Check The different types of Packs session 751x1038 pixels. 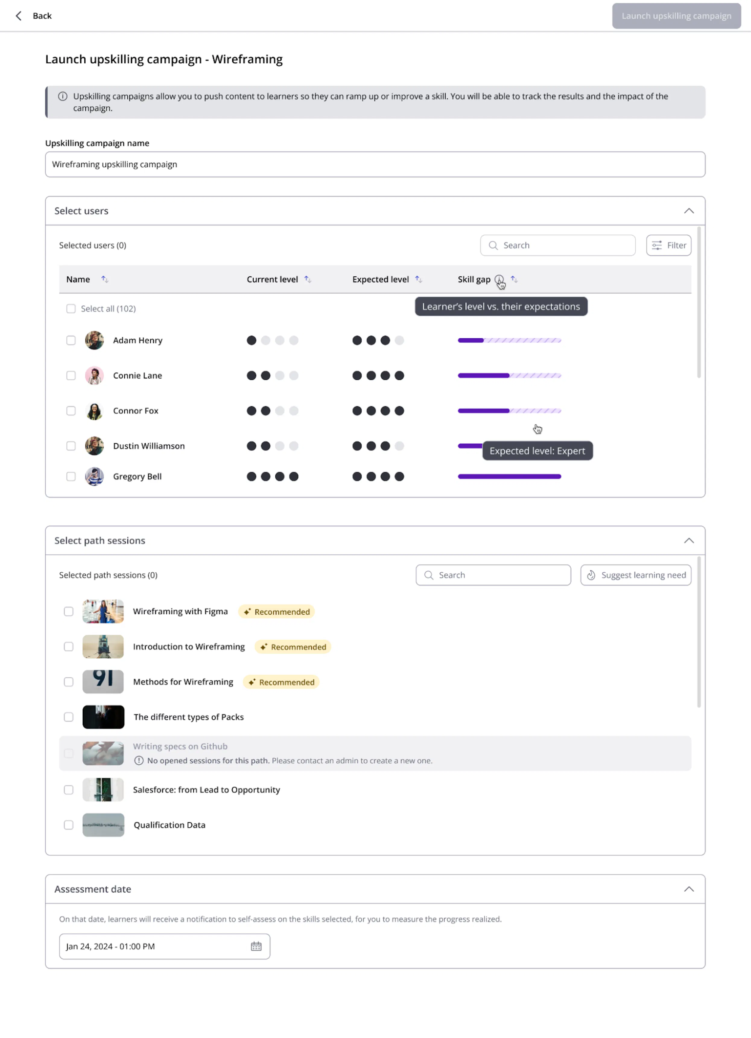[68, 717]
